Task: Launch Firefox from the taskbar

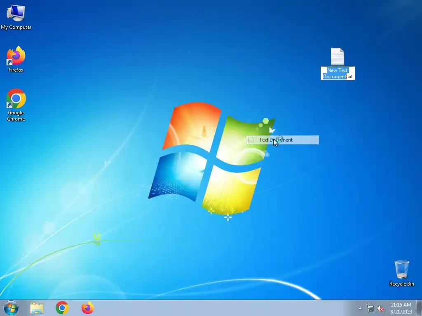Action: coord(87,308)
